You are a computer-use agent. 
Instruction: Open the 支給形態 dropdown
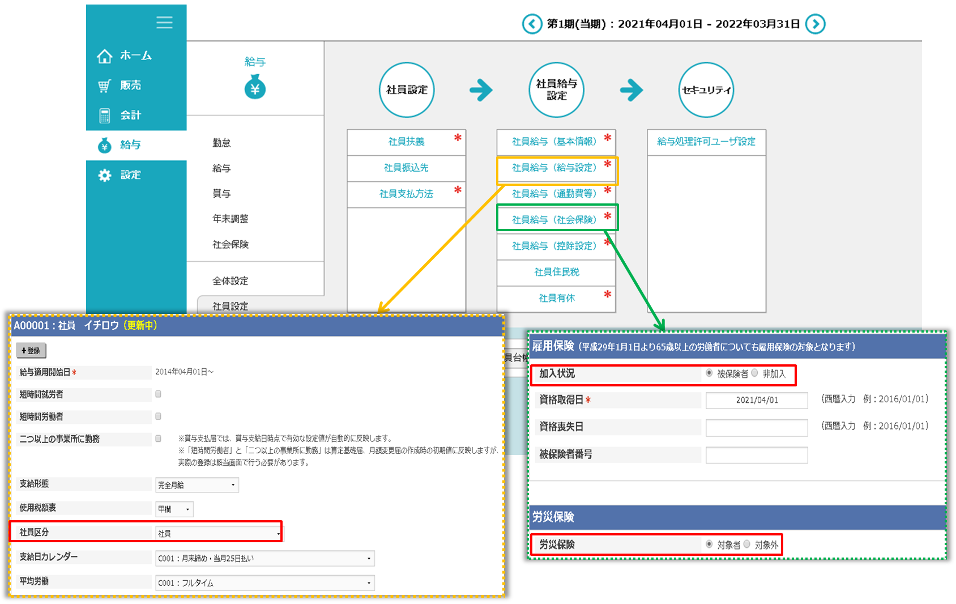197,485
